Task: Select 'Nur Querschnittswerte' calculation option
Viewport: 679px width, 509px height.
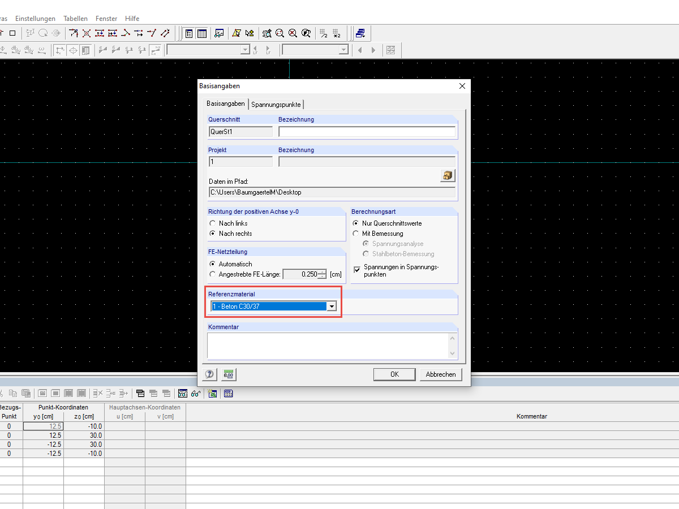Action: (356, 223)
